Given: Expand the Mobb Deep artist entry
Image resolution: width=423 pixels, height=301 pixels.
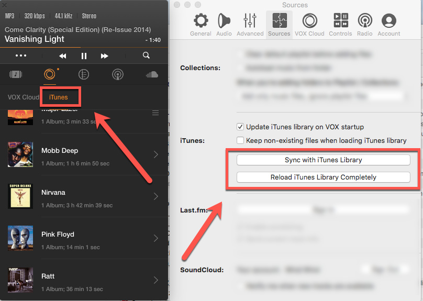Looking at the screenshot, I should pos(155,154).
